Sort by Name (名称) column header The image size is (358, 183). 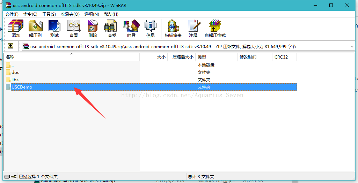pos(72,57)
